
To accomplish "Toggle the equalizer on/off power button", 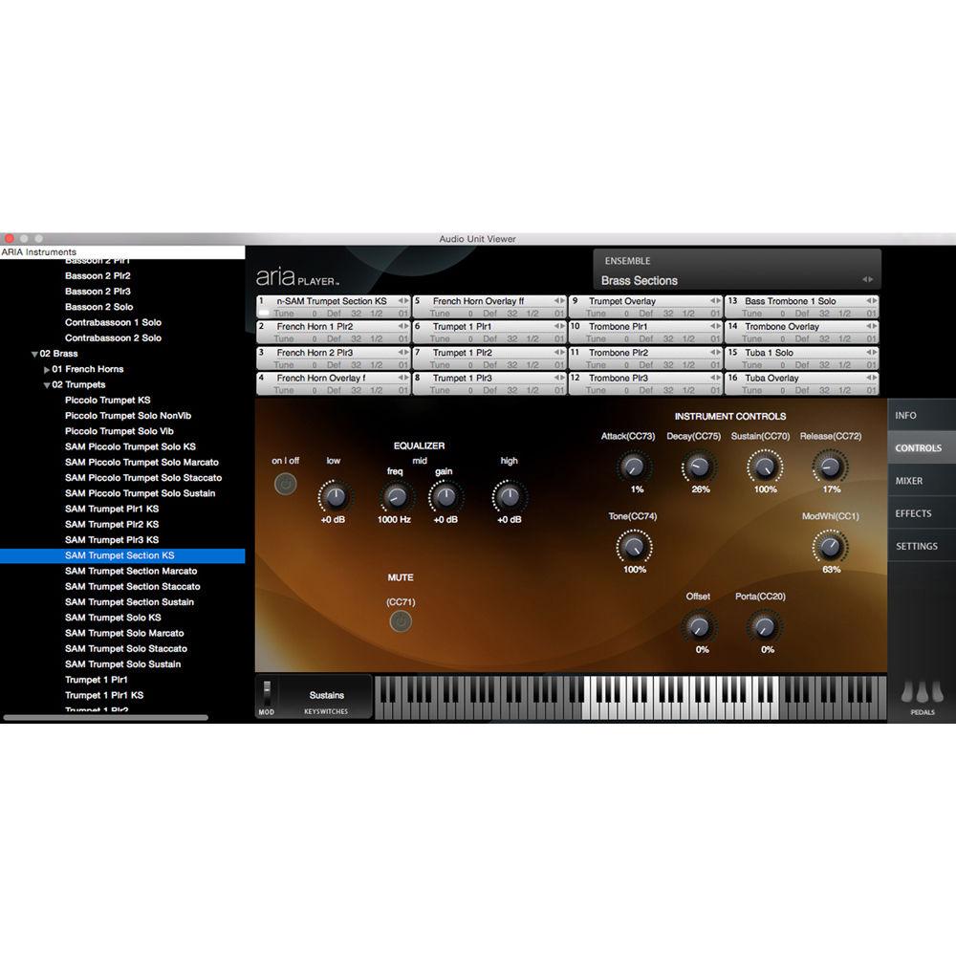I will [285, 484].
